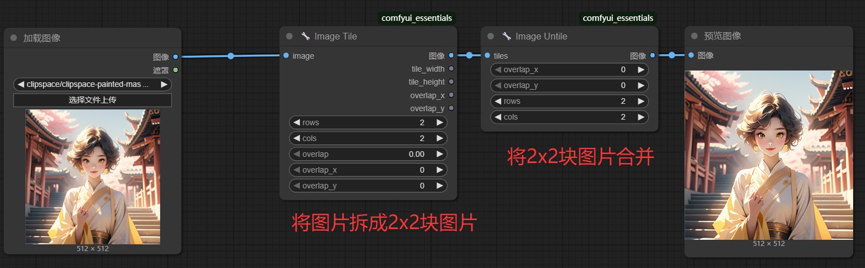Click the Image Untile node title
Screen dimensions: 865x268
(541, 36)
